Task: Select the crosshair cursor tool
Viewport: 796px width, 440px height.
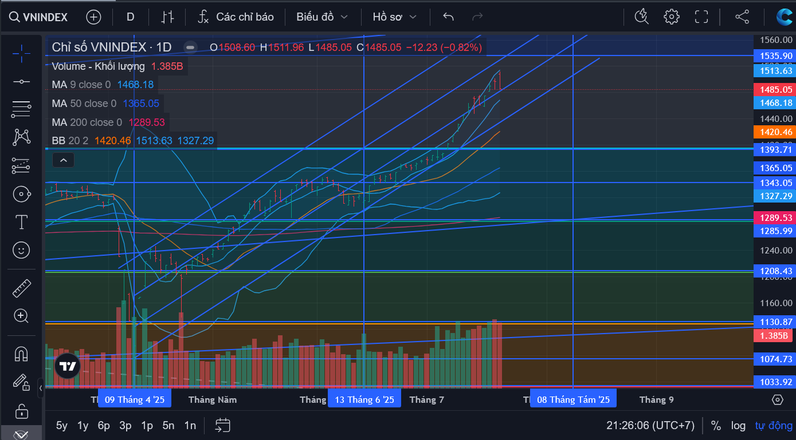Action: click(x=21, y=53)
